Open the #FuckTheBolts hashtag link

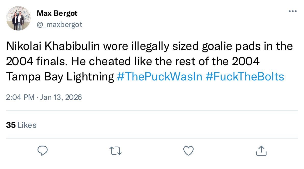click(x=244, y=77)
